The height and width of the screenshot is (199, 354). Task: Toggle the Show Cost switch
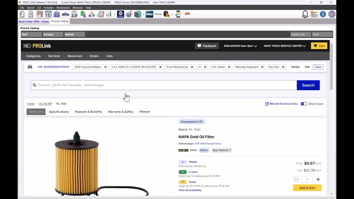(x=304, y=104)
